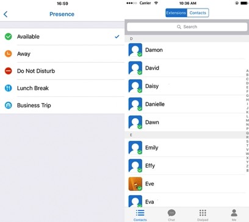Open the Contacts tab in bottom bar
The image size is (249, 222).
(140, 215)
